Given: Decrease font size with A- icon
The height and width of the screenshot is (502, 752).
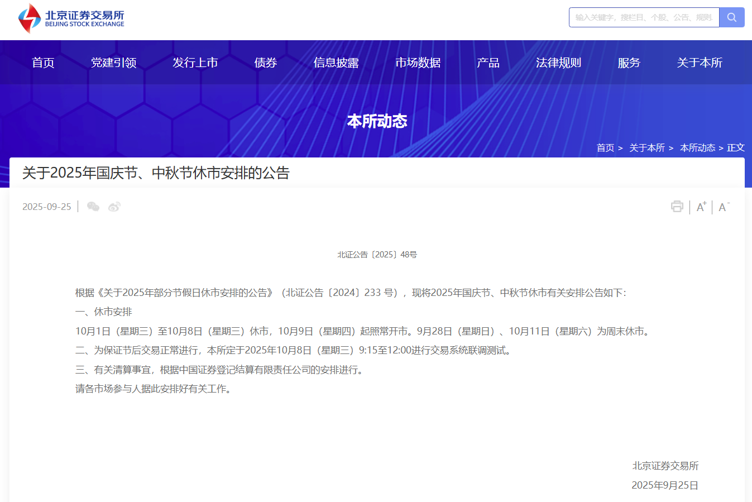Looking at the screenshot, I should (724, 207).
